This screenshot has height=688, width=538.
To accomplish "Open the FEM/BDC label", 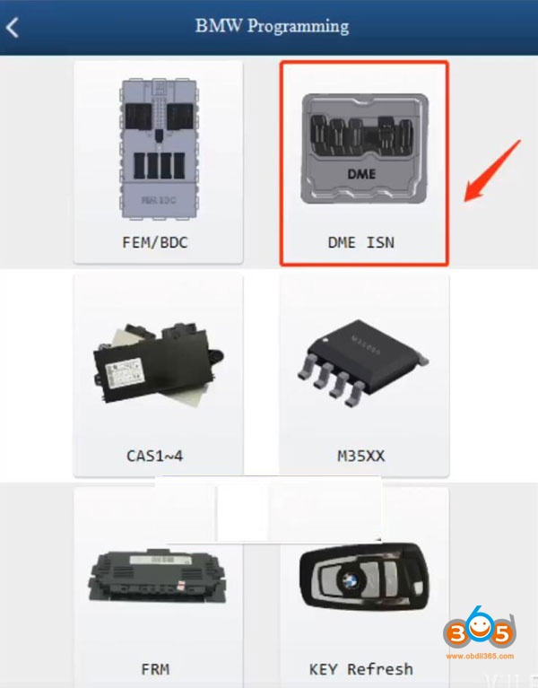I will [x=155, y=242].
